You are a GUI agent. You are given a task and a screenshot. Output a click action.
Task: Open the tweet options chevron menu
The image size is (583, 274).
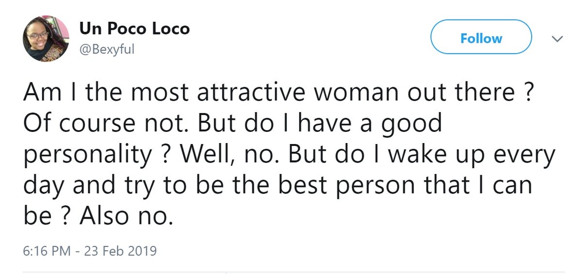click(x=558, y=38)
